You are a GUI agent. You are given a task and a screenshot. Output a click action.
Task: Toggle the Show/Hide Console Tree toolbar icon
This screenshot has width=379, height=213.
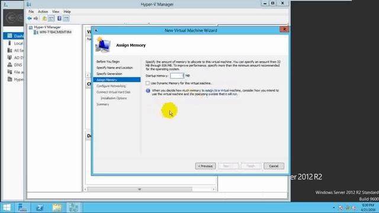pyautogui.click(x=52, y=18)
